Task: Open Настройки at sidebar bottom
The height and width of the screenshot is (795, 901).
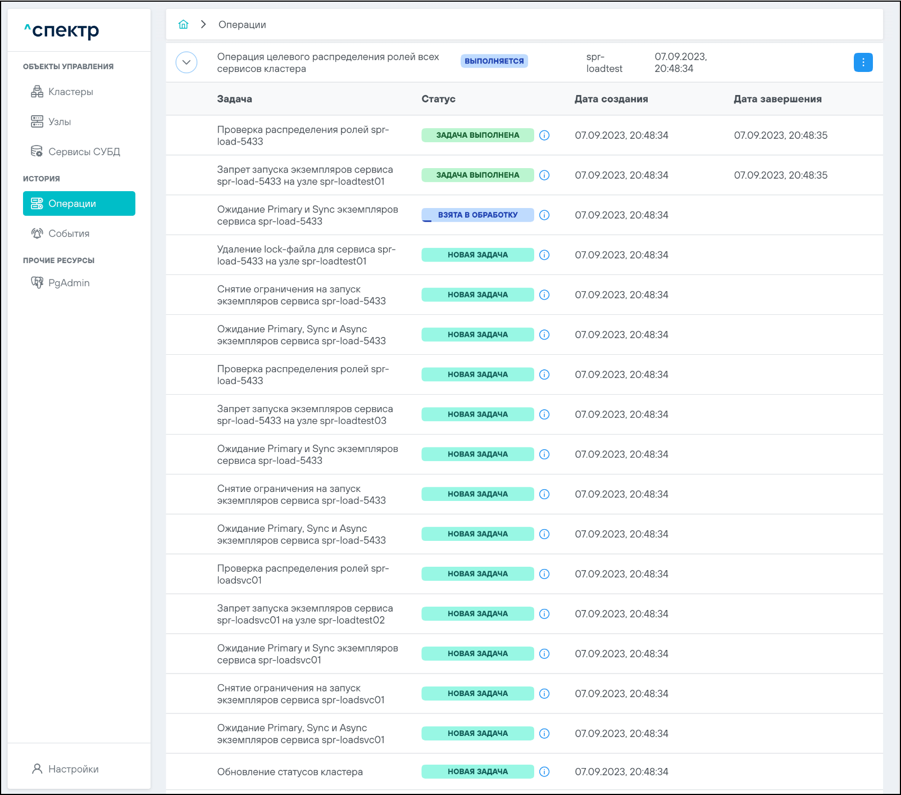Action: [73, 769]
